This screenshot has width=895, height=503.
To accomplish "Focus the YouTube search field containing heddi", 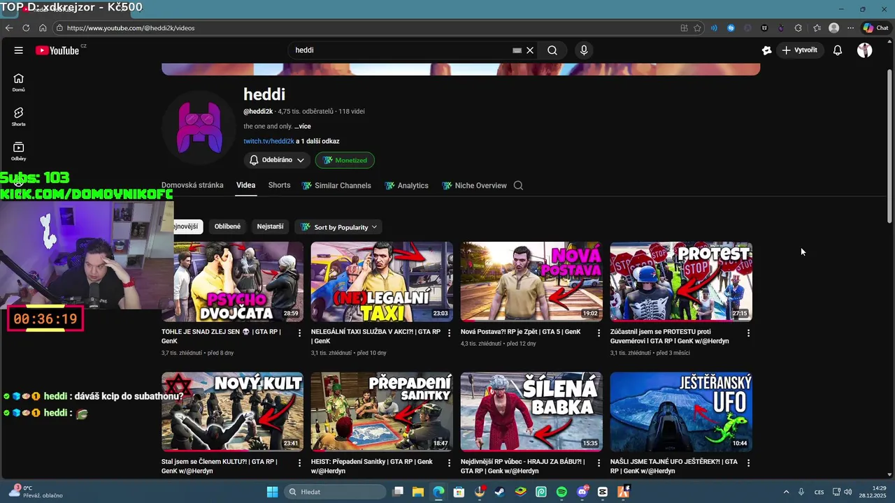I will tap(402, 50).
